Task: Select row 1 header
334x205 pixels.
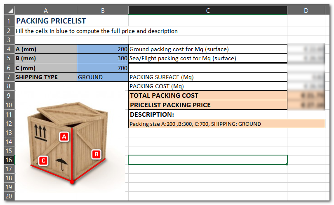Action: point(9,21)
